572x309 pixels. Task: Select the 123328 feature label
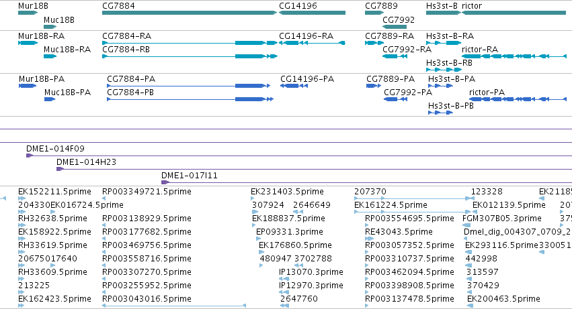(x=487, y=192)
